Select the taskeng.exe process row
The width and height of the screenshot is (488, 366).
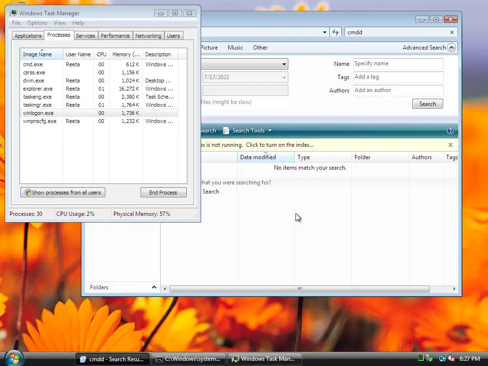pyautogui.click(x=99, y=97)
